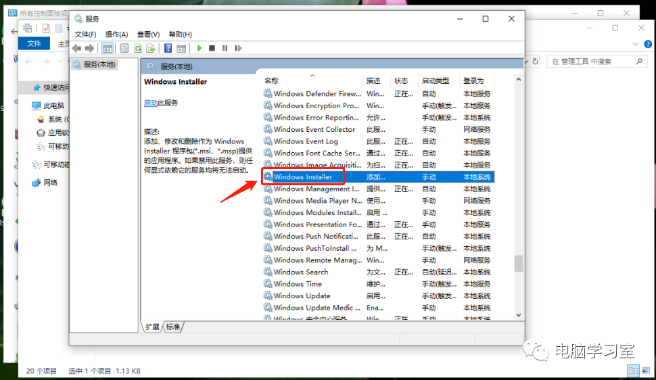Select the Windows Media Player Network service
Image resolution: width=656 pixels, height=380 pixels.
pyautogui.click(x=378, y=201)
